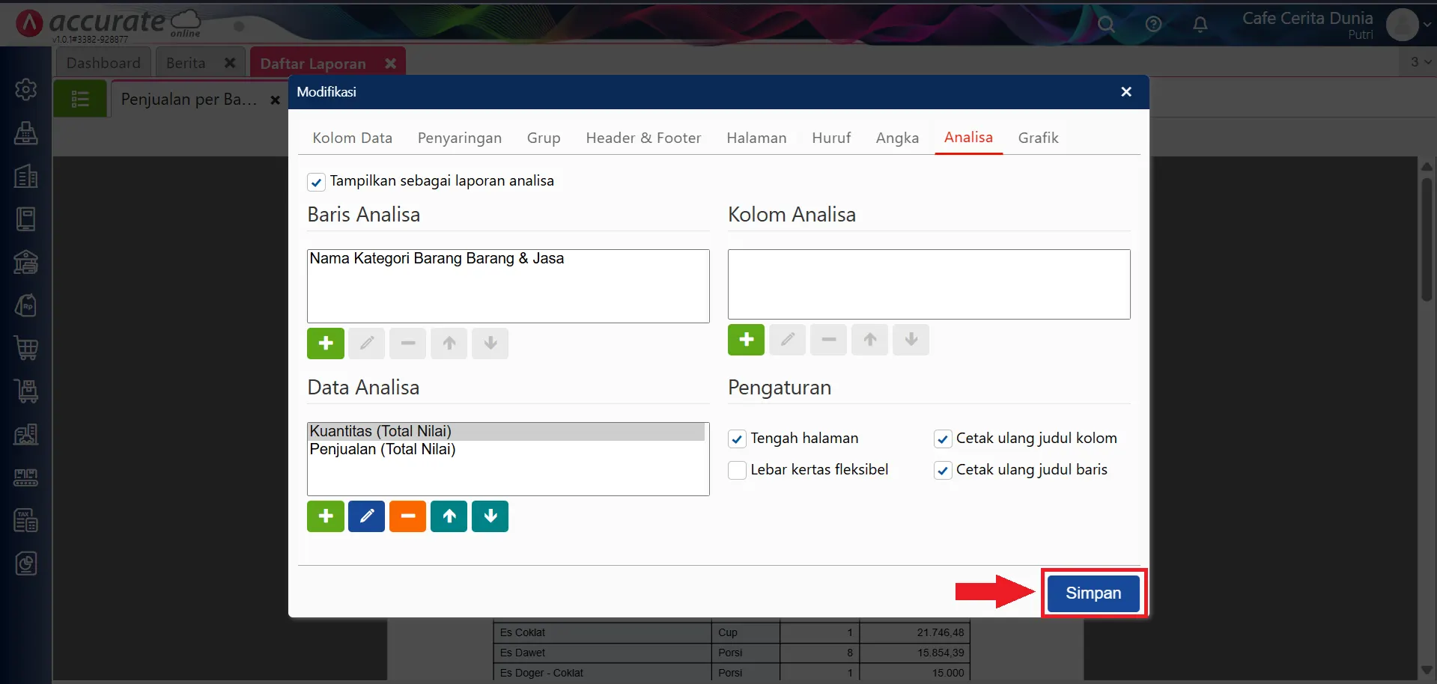1437x684 pixels.
Task: Uncheck Tampilkan sebagai laporan analisa
Action: (x=316, y=181)
